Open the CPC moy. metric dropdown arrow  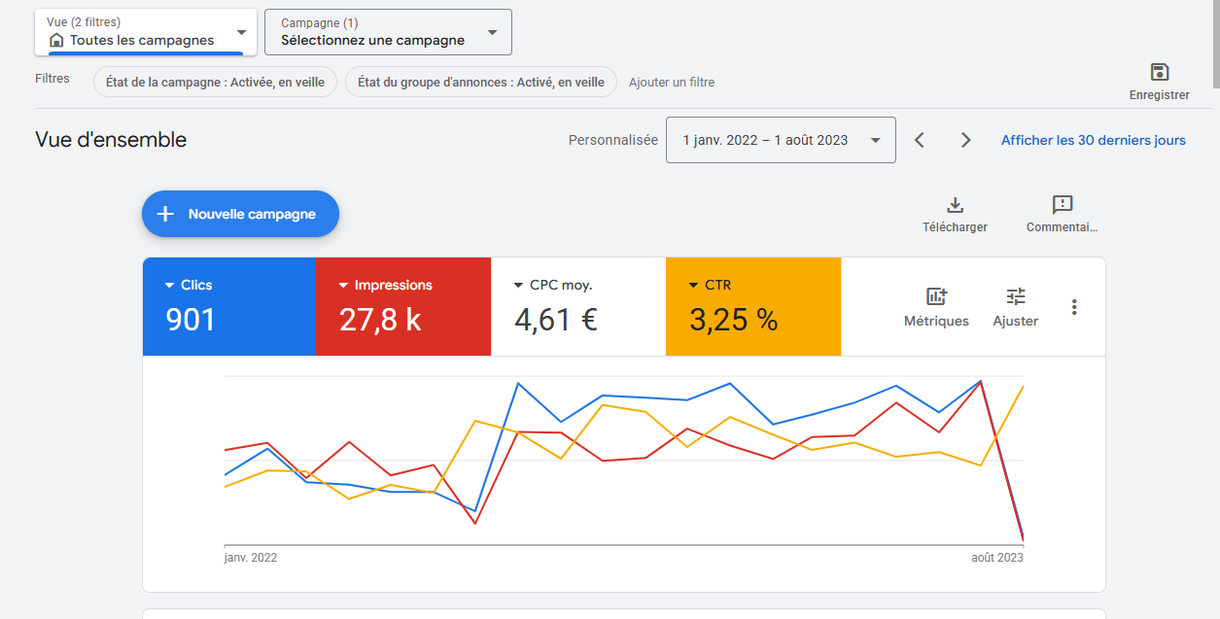519,286
